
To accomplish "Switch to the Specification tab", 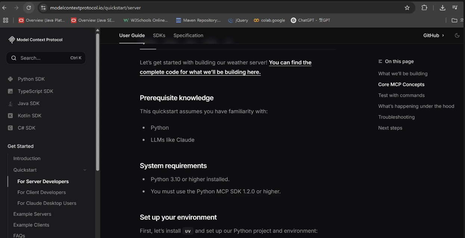I will pyautogui.click(x=188, y=35).
